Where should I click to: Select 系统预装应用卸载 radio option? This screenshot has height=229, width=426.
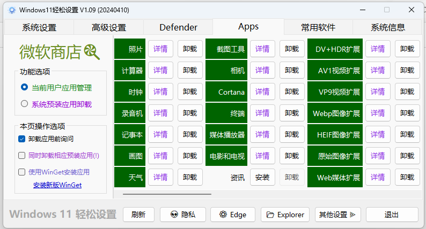coord(24,104)
